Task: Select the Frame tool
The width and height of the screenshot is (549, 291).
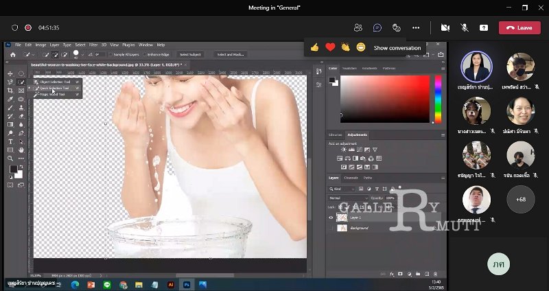Action: tap(21, 91)
